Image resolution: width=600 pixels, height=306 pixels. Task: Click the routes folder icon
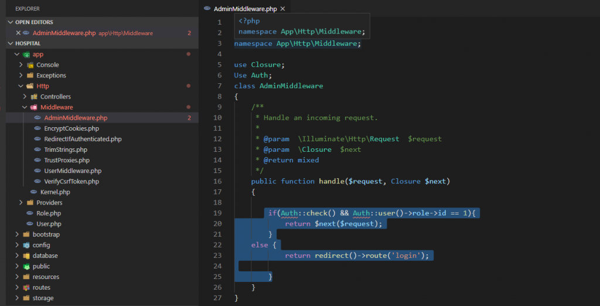26,287
